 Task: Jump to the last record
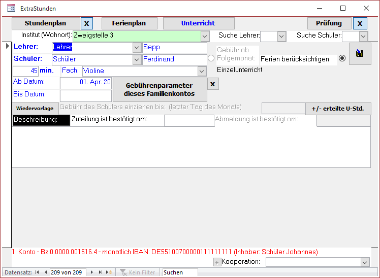[x=100, y=272]
